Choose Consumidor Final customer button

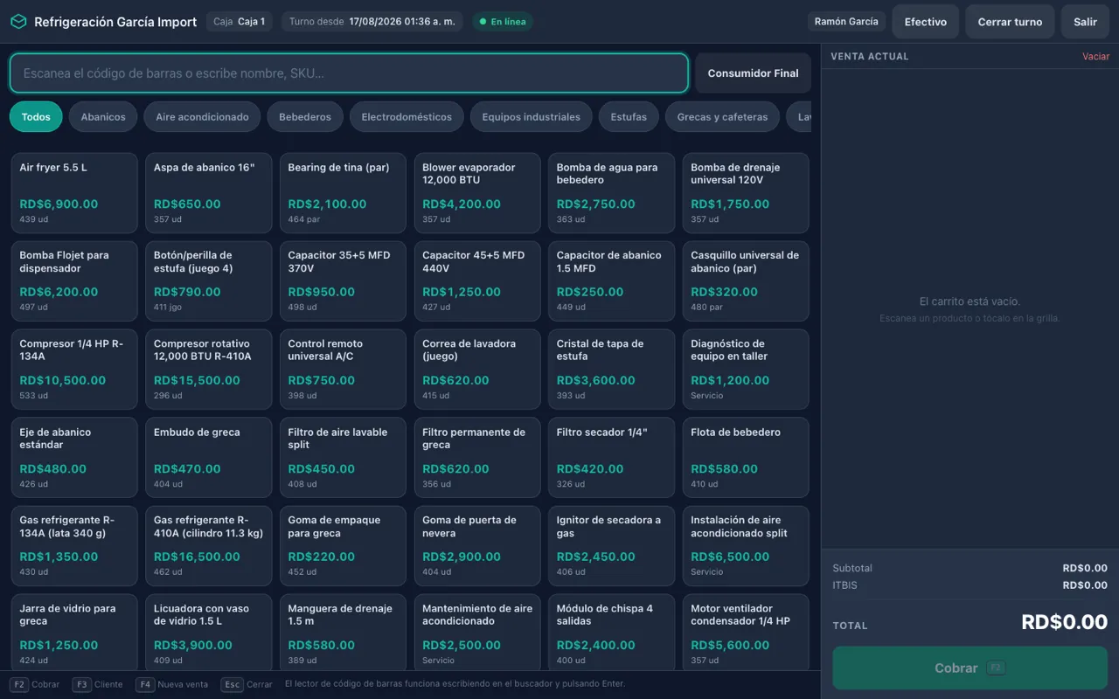753,73
